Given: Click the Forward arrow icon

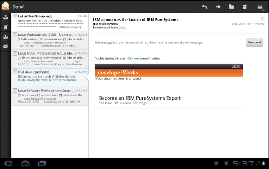Looking at the screenshot, I should coord(218,7).
